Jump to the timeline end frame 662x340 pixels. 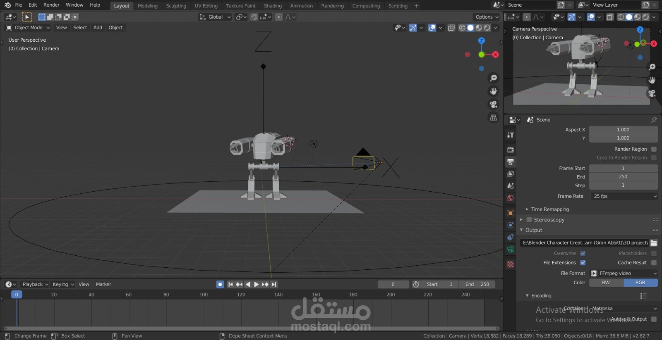(x=274, y=284)
